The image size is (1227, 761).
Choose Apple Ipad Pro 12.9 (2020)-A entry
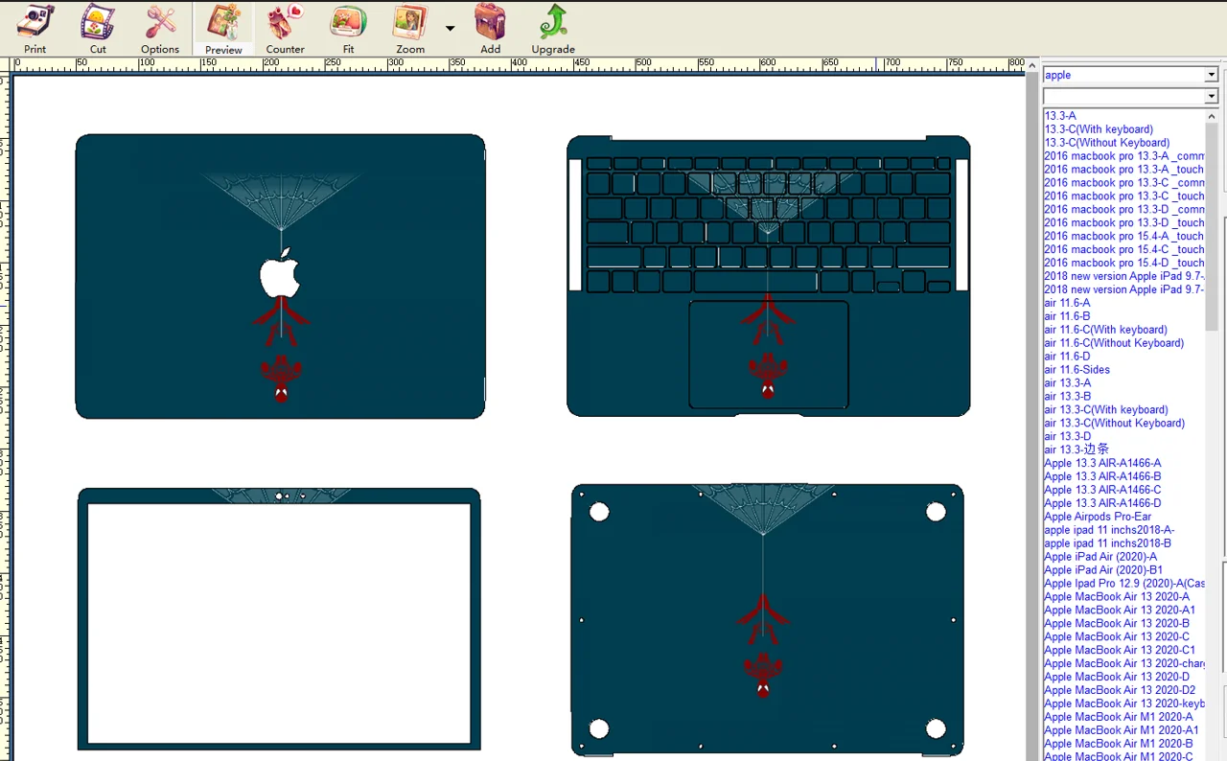1124,584
